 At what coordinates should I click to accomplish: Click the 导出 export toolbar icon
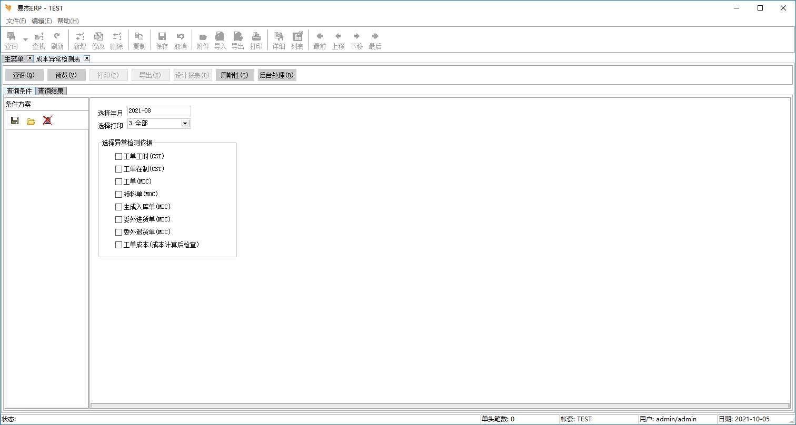(238, 41)
